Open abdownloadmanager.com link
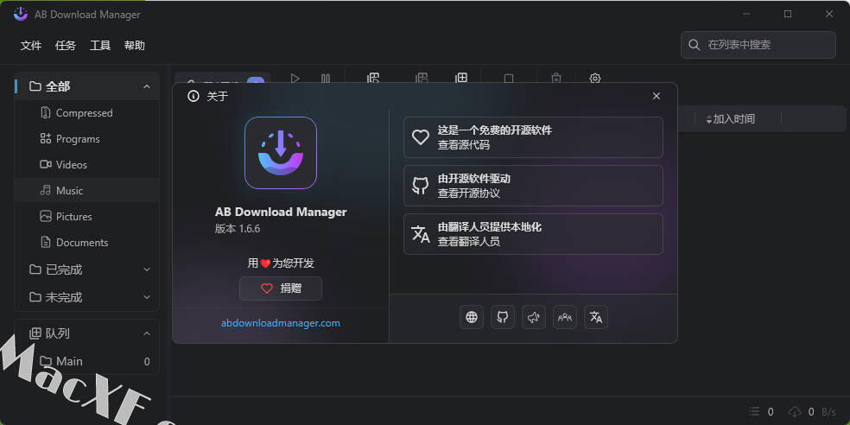This screenshot has width=850, height=425. point(280,323)
